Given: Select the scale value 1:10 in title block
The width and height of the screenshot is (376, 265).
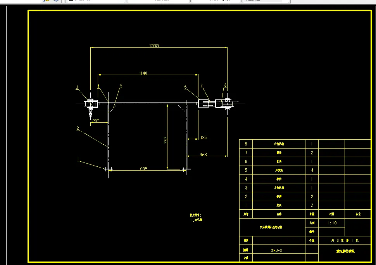Looking at the screenshot, I should (332, 223).
